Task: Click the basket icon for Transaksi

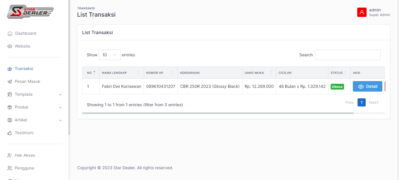Action: click(10, 69)
